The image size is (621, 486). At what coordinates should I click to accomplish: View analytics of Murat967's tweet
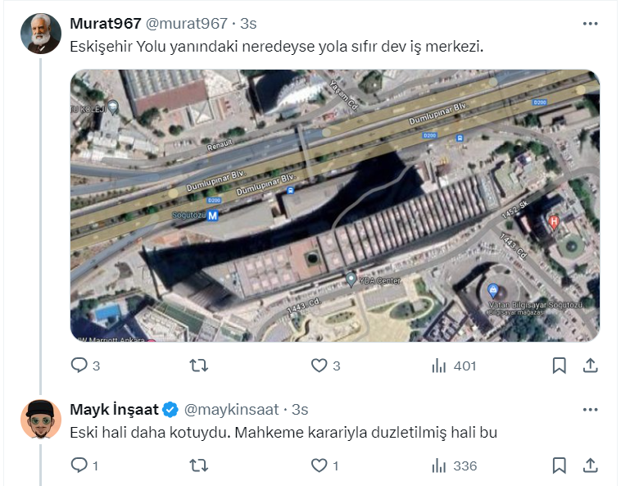click(x=439, y=366)
